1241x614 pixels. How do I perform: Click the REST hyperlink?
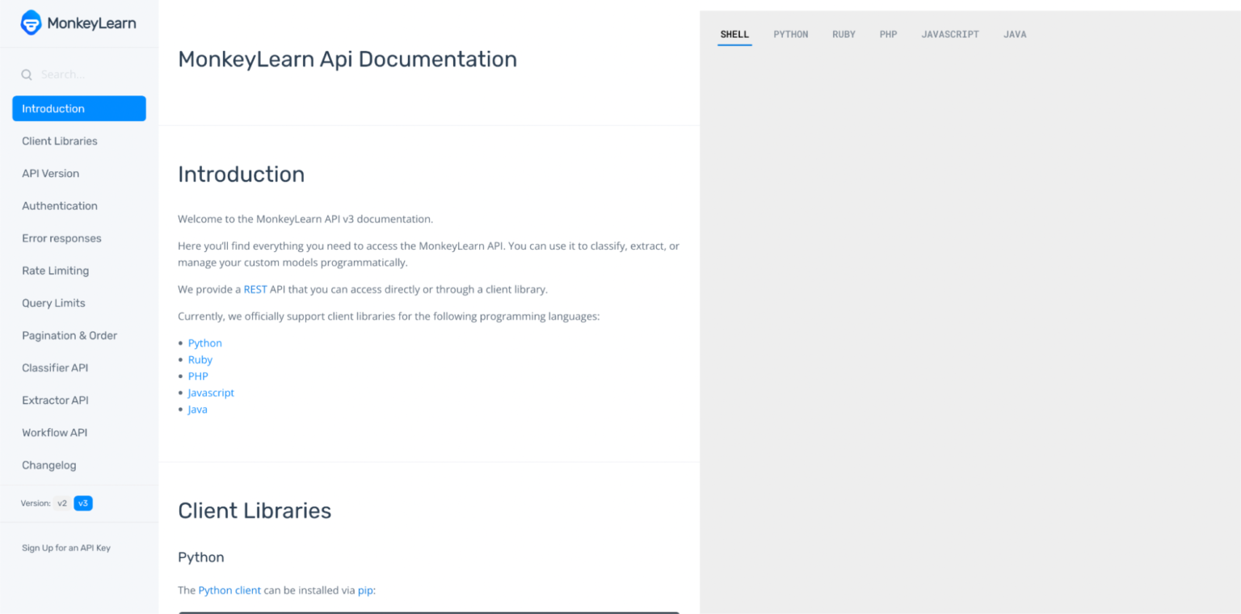pos(255,288)
